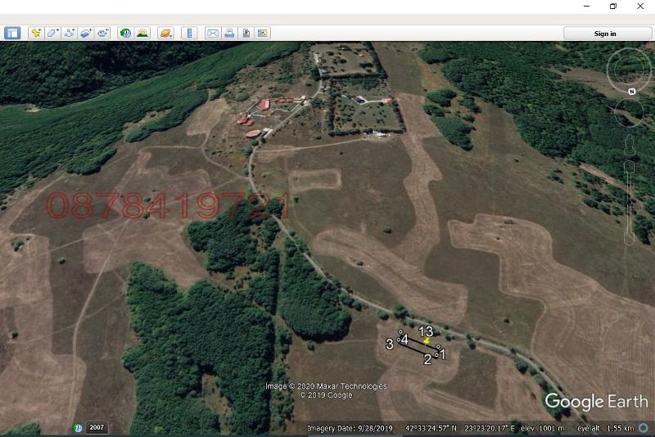Viewport: 655px width, 437px height.
Task: Start Record a Tour tool
Action: (103, 34)
